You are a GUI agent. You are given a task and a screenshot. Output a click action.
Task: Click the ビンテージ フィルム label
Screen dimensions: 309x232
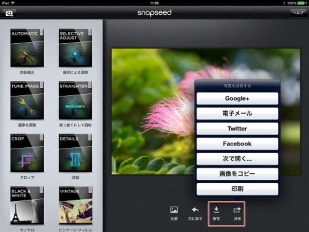click(x=75, y=230)
